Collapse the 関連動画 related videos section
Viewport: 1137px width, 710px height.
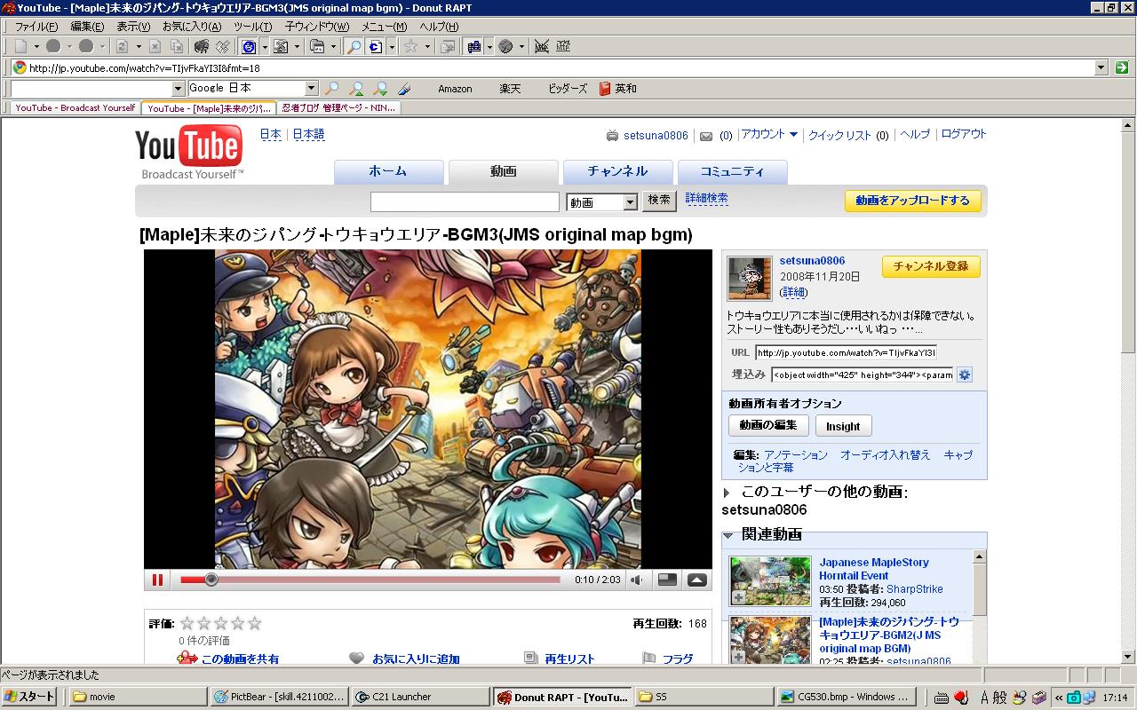[x=728, y=535]
